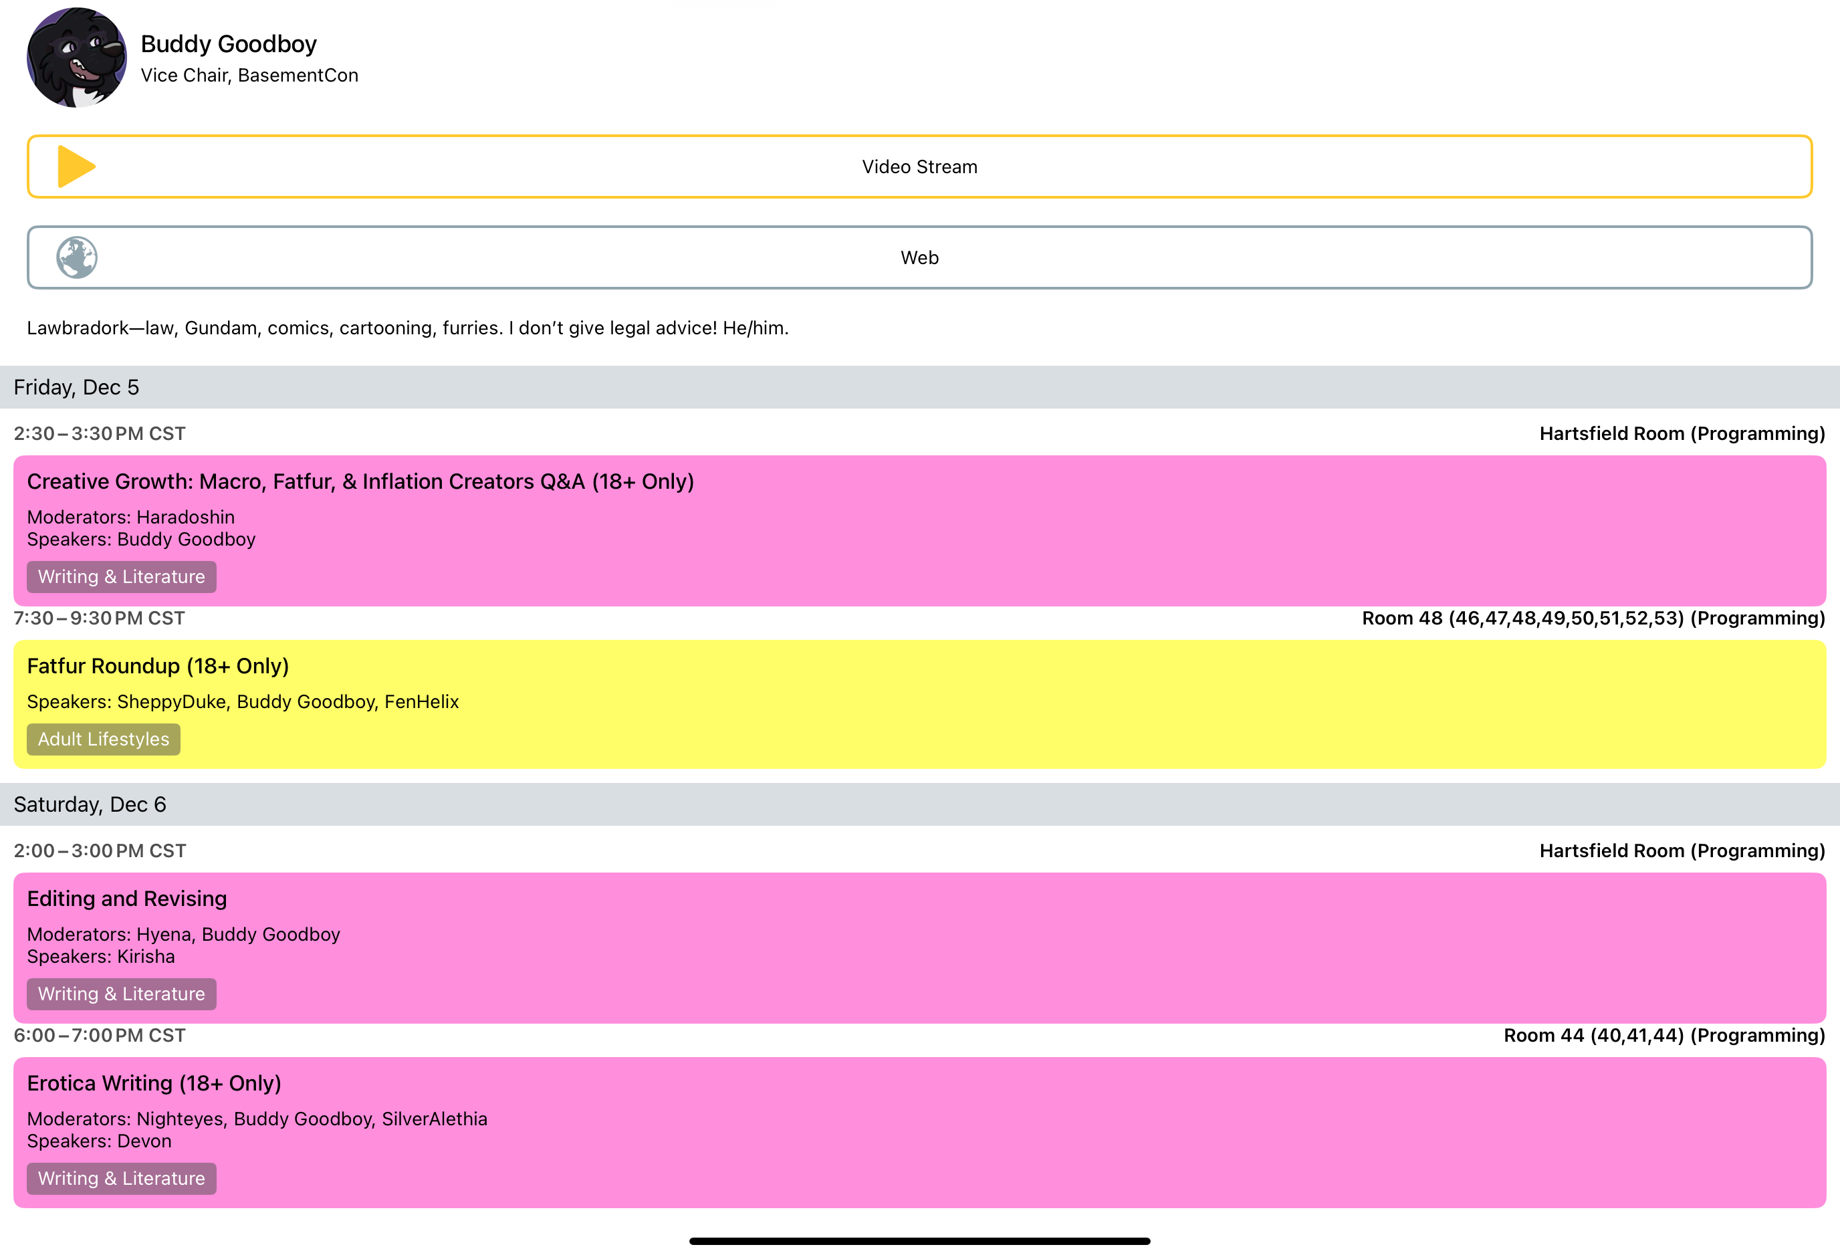Open the Video Stream link
Image resolution: width=1840 pixels, height=1255 pixels.
pos(919,166)
